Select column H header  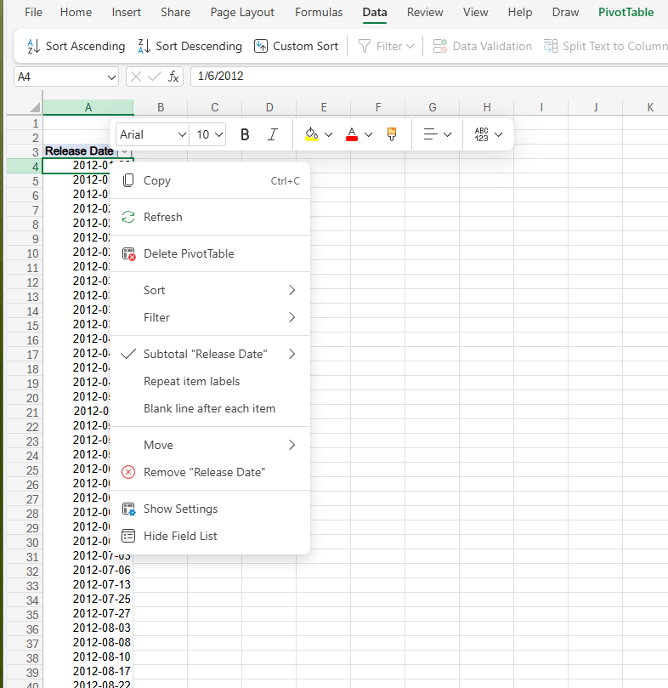click(x=487, y=107)
